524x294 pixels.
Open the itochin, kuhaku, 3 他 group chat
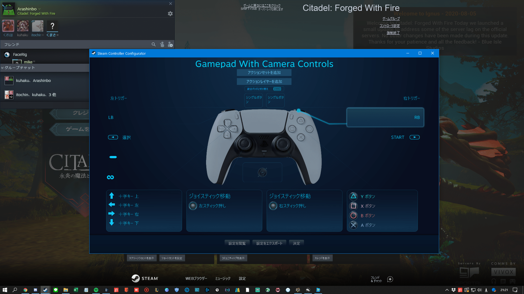point(45,95)
